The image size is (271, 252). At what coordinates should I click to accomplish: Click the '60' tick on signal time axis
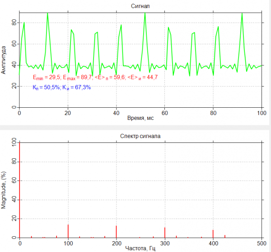point(164,113)
